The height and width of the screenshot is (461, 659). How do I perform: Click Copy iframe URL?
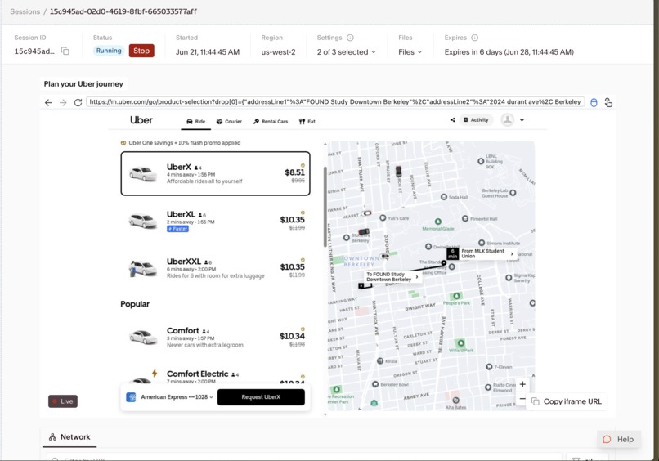[x=567, y=401]
